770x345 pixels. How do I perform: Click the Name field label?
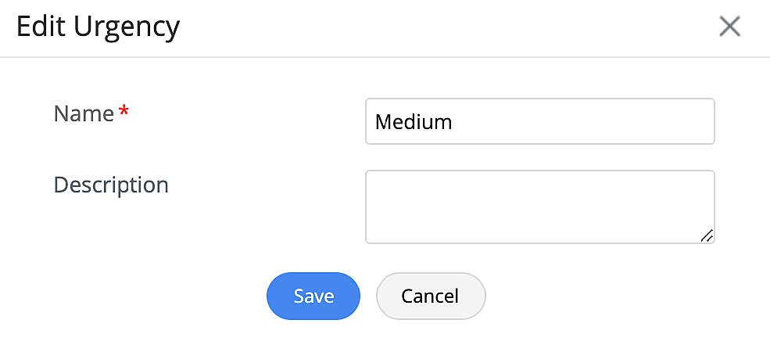coord(84,114)
